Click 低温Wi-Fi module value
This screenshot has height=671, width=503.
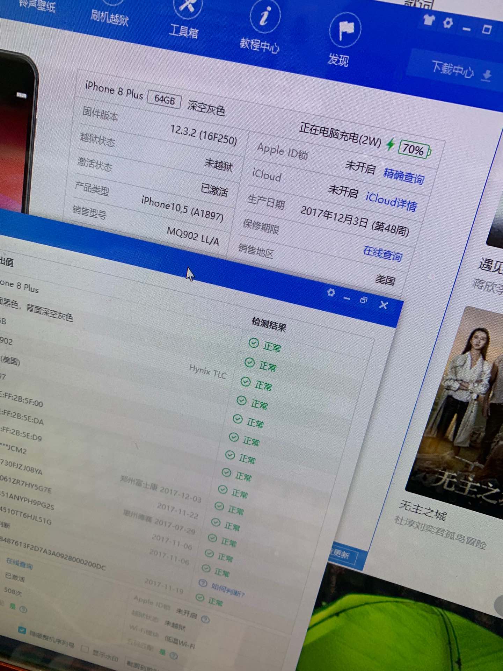[x=180, y=643]
